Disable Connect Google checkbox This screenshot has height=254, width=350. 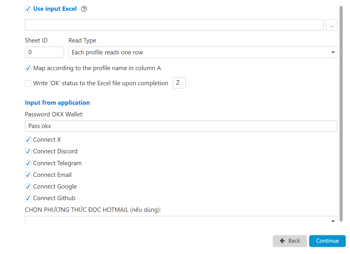tap(28, 187)
